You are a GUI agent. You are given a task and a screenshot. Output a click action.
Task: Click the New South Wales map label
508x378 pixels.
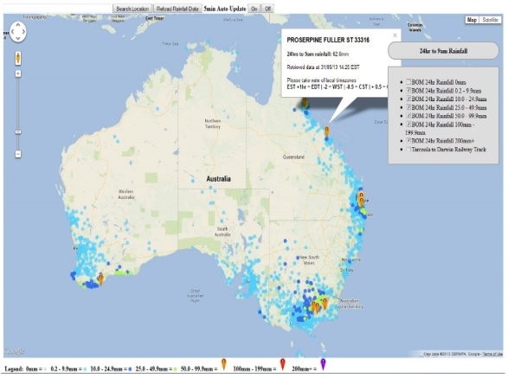(309, 259)
